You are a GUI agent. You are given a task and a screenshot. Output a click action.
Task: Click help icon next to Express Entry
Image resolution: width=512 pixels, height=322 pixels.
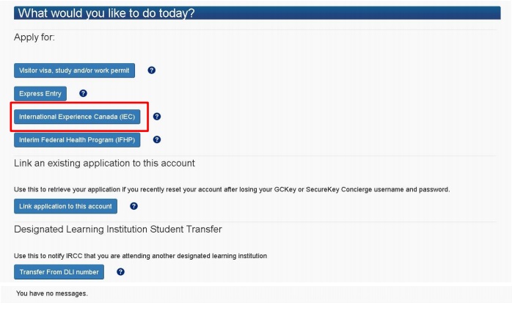pyautogui.click(x=84, y=93)
